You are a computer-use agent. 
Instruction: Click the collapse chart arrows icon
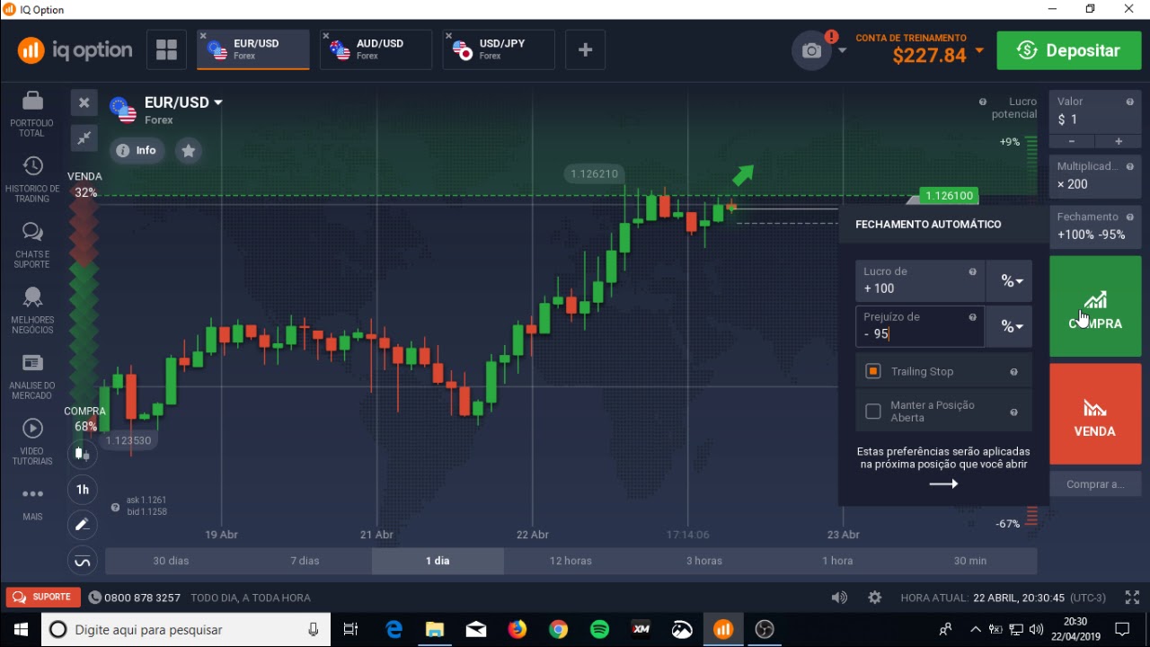click(x=84, y=137)
